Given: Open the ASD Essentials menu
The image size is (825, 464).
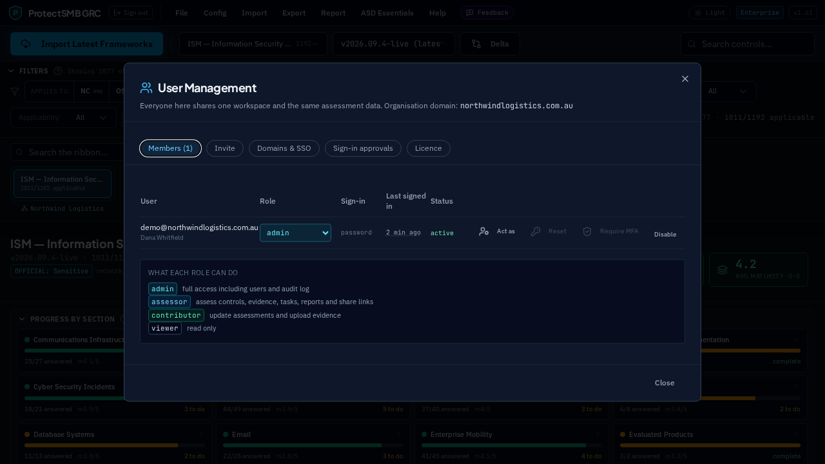Looking at the screenshot, I should (387, 13).
